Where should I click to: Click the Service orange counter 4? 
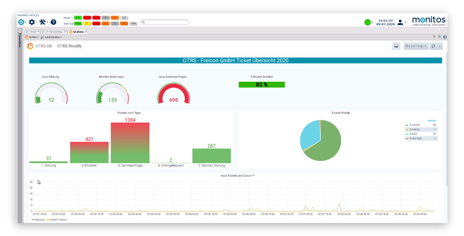pos(106,23)
